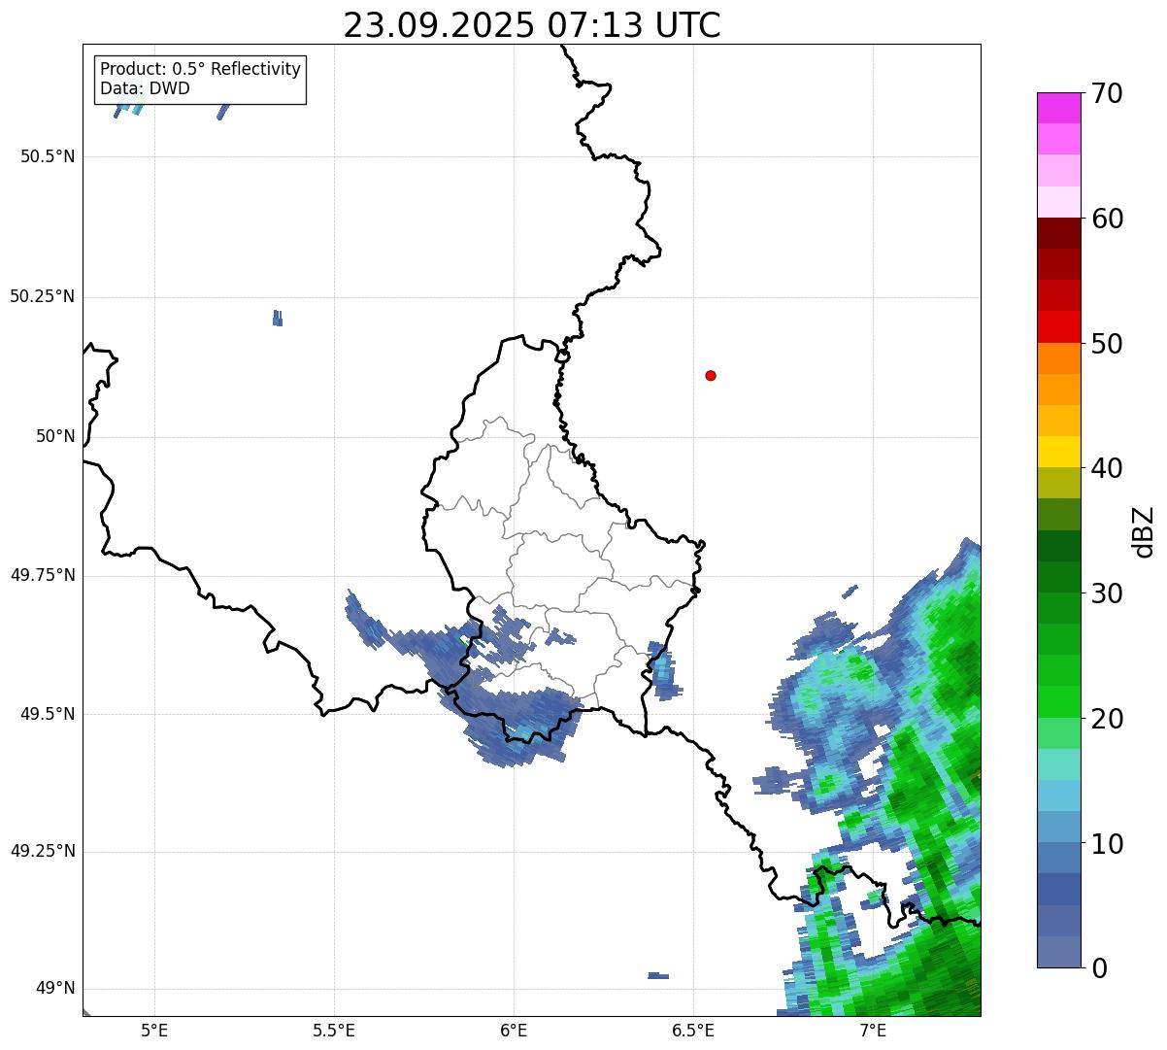Click the title 23.09.2025 07:13 UTC
This screenshot has height=1050, width=1167.
[532, 25]
